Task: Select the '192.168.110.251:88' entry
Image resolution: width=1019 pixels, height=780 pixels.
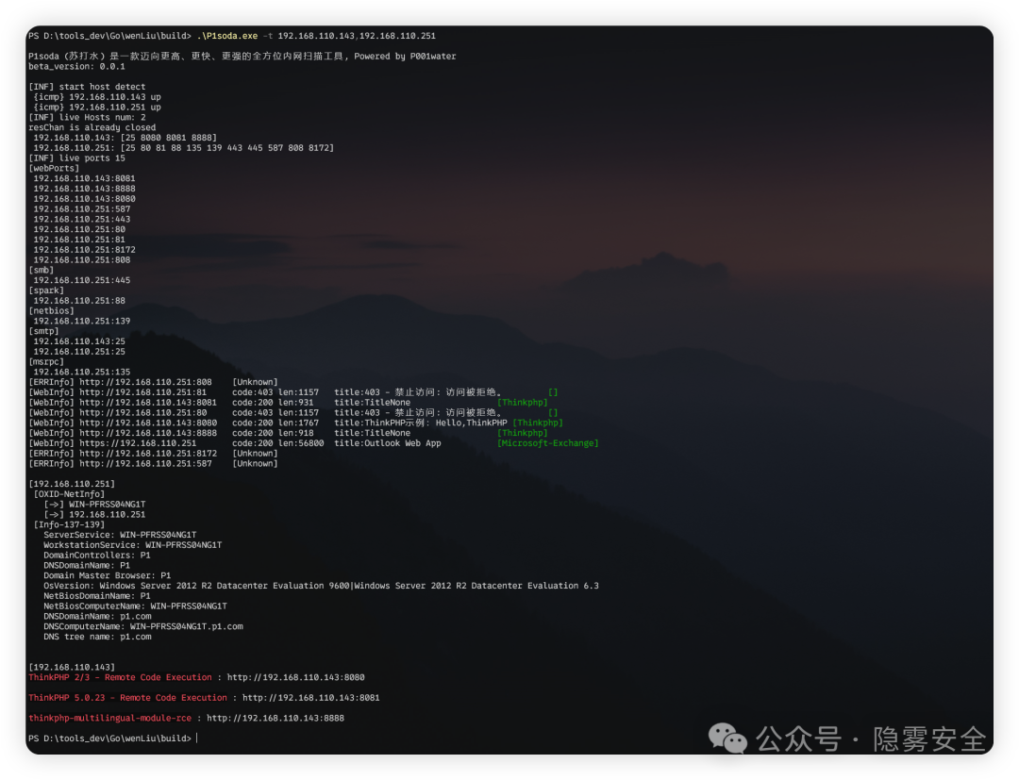Action: point(79,301)
